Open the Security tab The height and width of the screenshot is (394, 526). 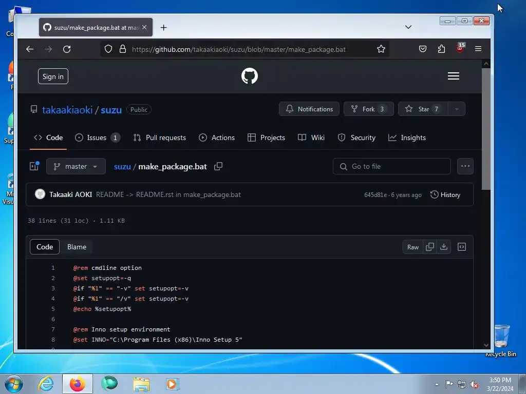(356, 137)
